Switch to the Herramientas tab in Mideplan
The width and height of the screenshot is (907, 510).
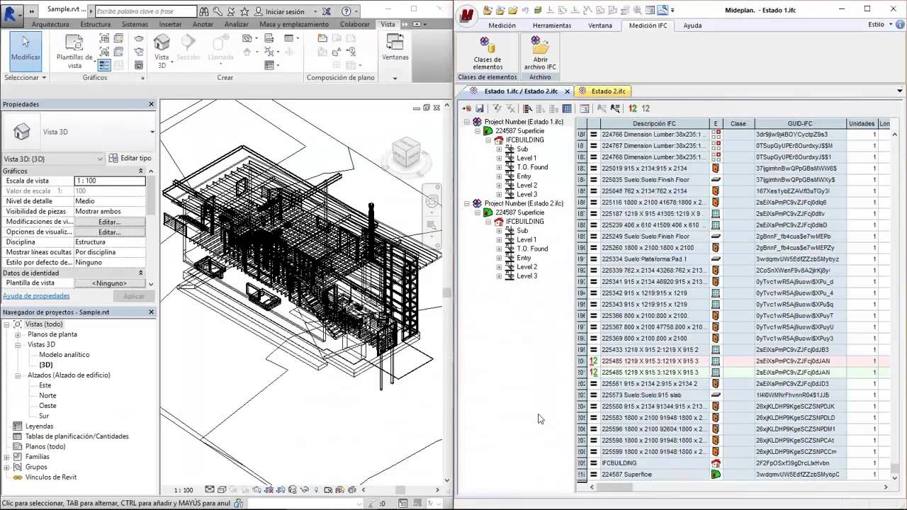551,25
